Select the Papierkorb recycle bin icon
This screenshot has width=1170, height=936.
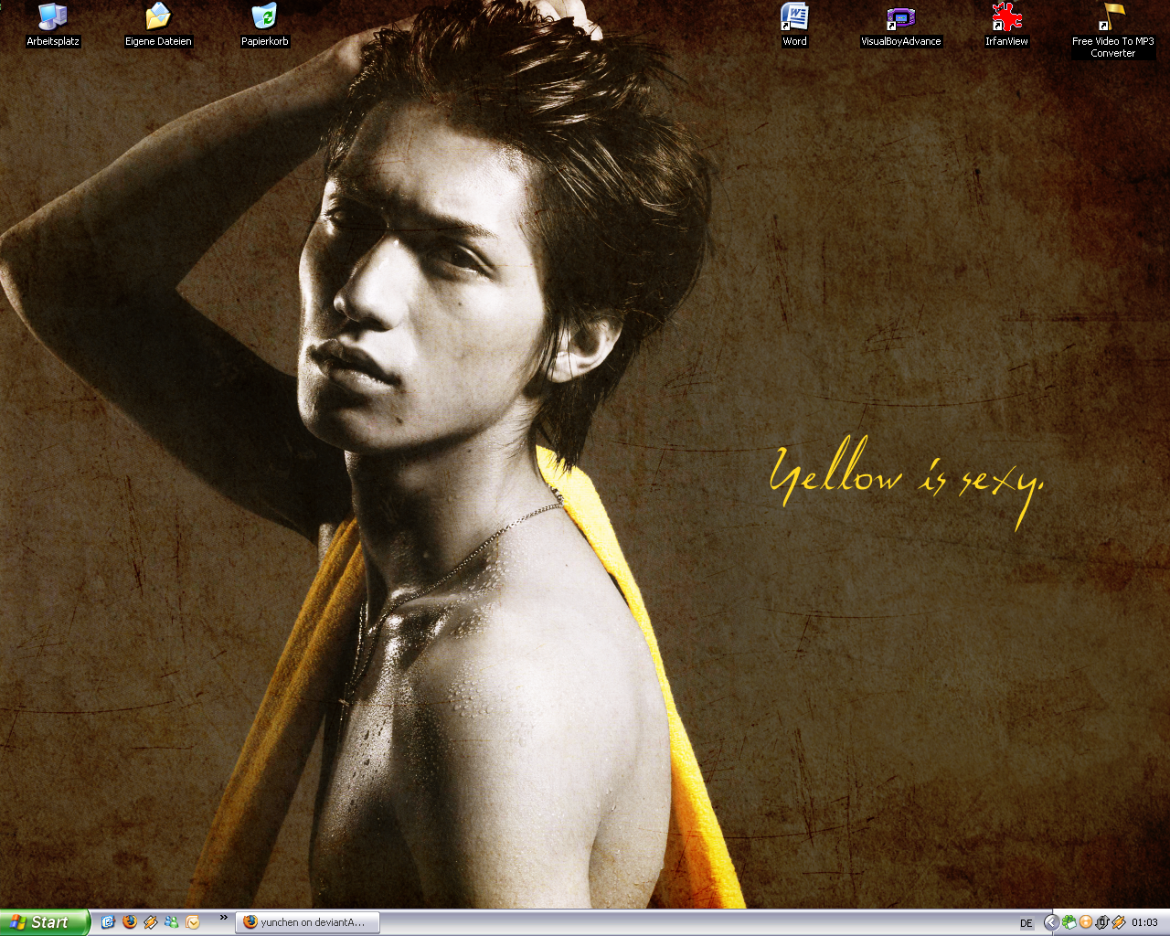pyautogui.click(x=264, y=26)
